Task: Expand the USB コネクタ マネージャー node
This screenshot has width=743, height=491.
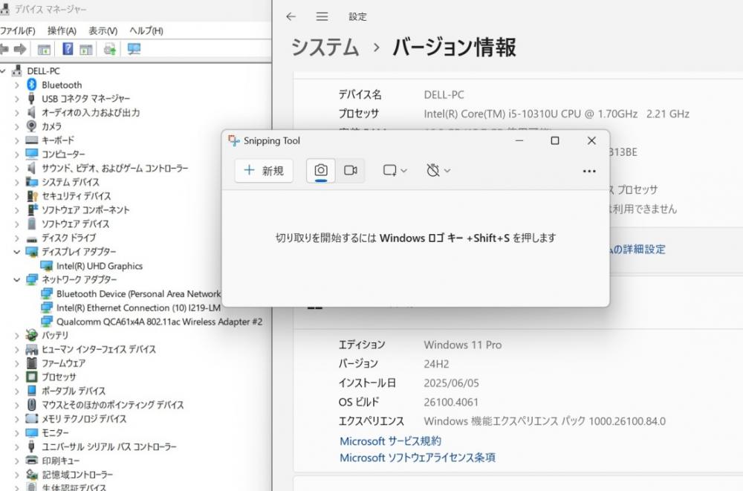Action: coord(16,99)
